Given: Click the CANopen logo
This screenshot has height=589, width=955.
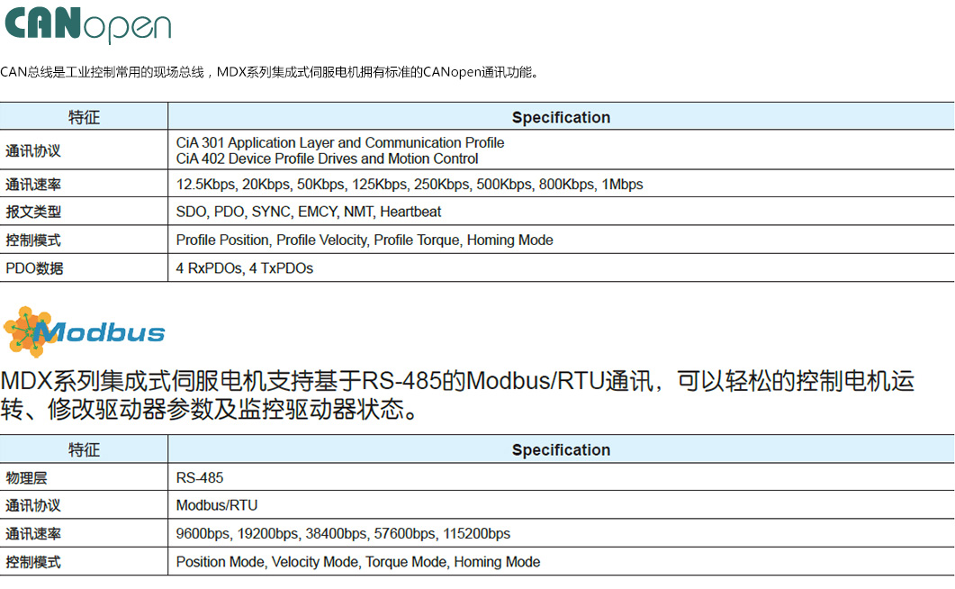Looking at the screenshot, I should [x=88, y=25].
